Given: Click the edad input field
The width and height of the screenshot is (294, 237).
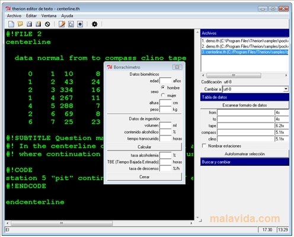Looking at the screenshot, I should 165,81.
